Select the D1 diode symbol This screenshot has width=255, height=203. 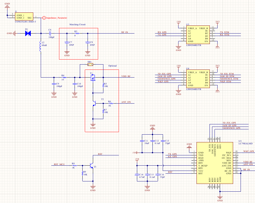[x=28, y=34]
